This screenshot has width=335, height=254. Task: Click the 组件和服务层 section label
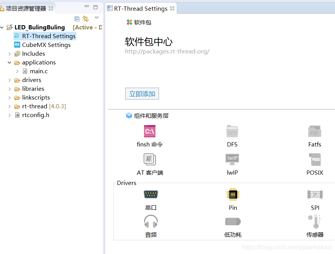(x=151, y=116)
